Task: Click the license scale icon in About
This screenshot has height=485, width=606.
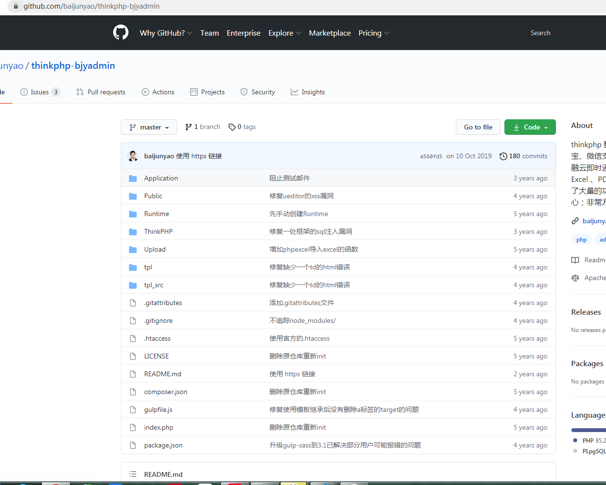Action: click(x=575, y=278)
